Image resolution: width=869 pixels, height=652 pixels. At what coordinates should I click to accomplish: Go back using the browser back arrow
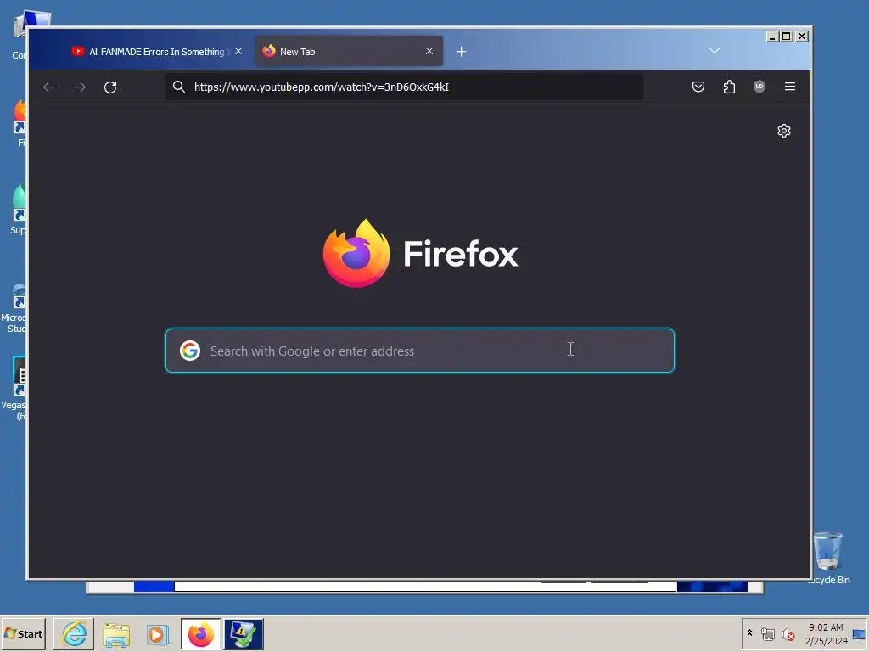click(49, 87)
